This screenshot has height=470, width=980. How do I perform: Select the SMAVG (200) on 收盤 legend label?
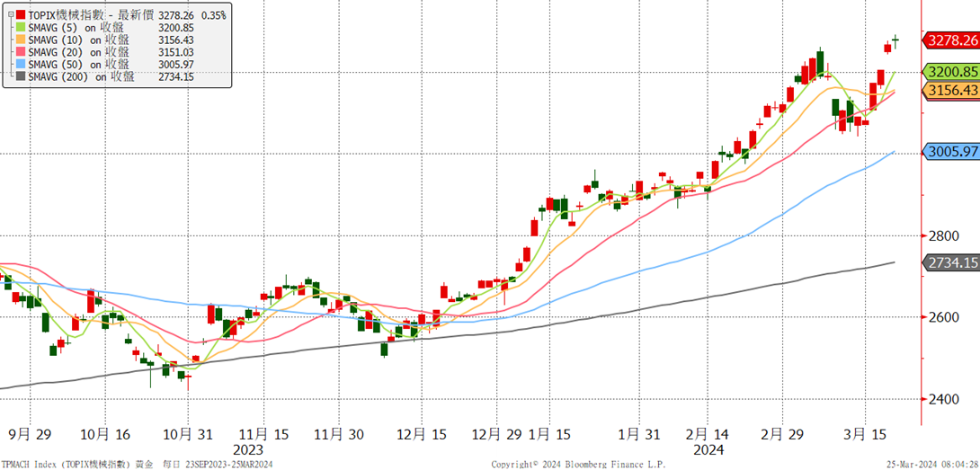[82, 76]
